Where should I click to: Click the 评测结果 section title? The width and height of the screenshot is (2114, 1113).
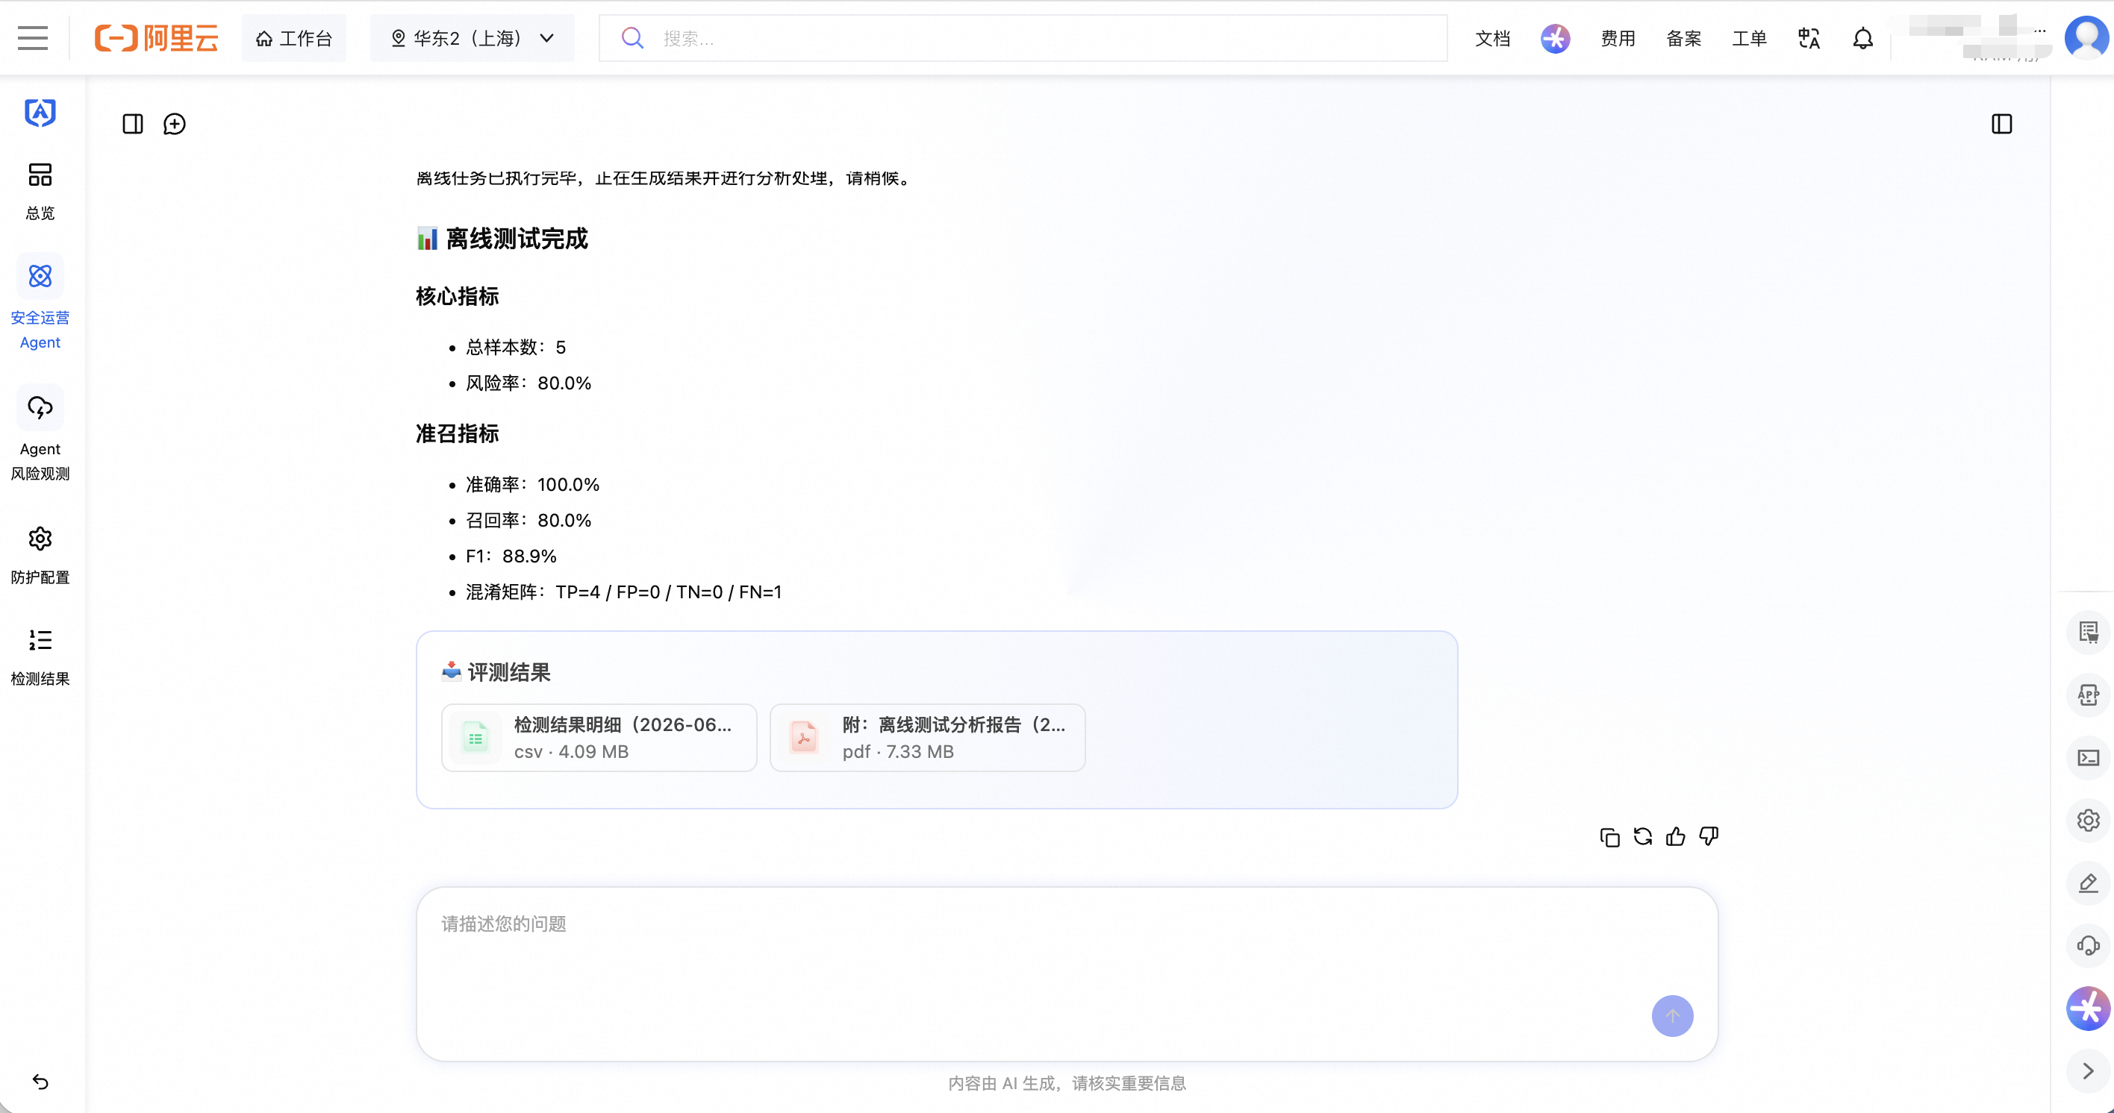click(496, 673)
